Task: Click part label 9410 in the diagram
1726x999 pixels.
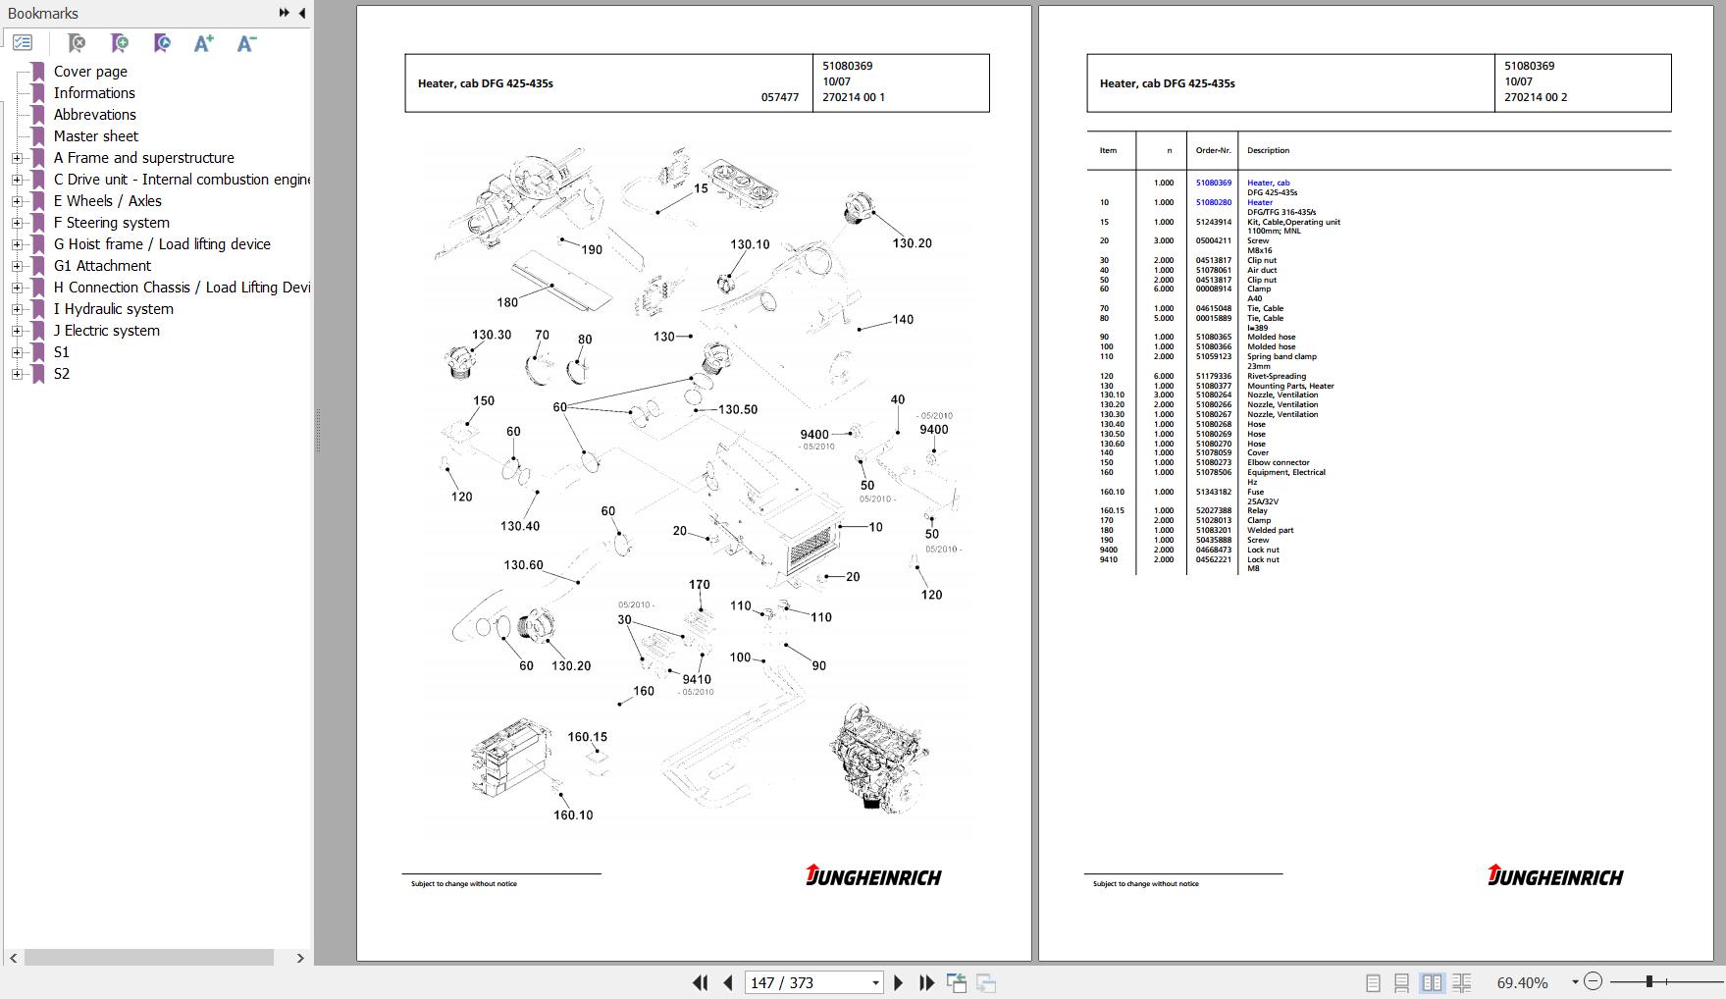Action: (697, 679)
